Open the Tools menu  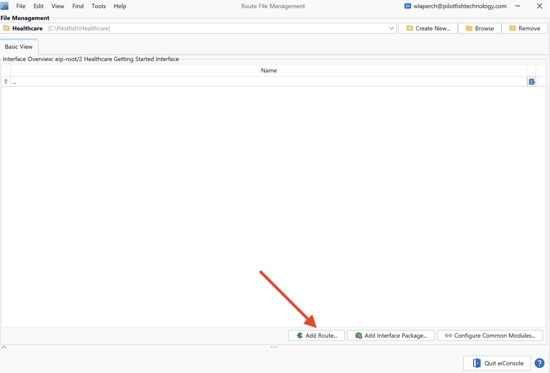point(99,6)
